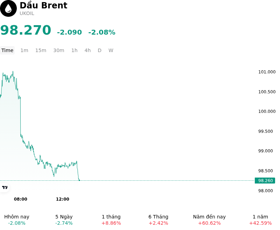Open the TradingView logo badge

click(5, 187)
